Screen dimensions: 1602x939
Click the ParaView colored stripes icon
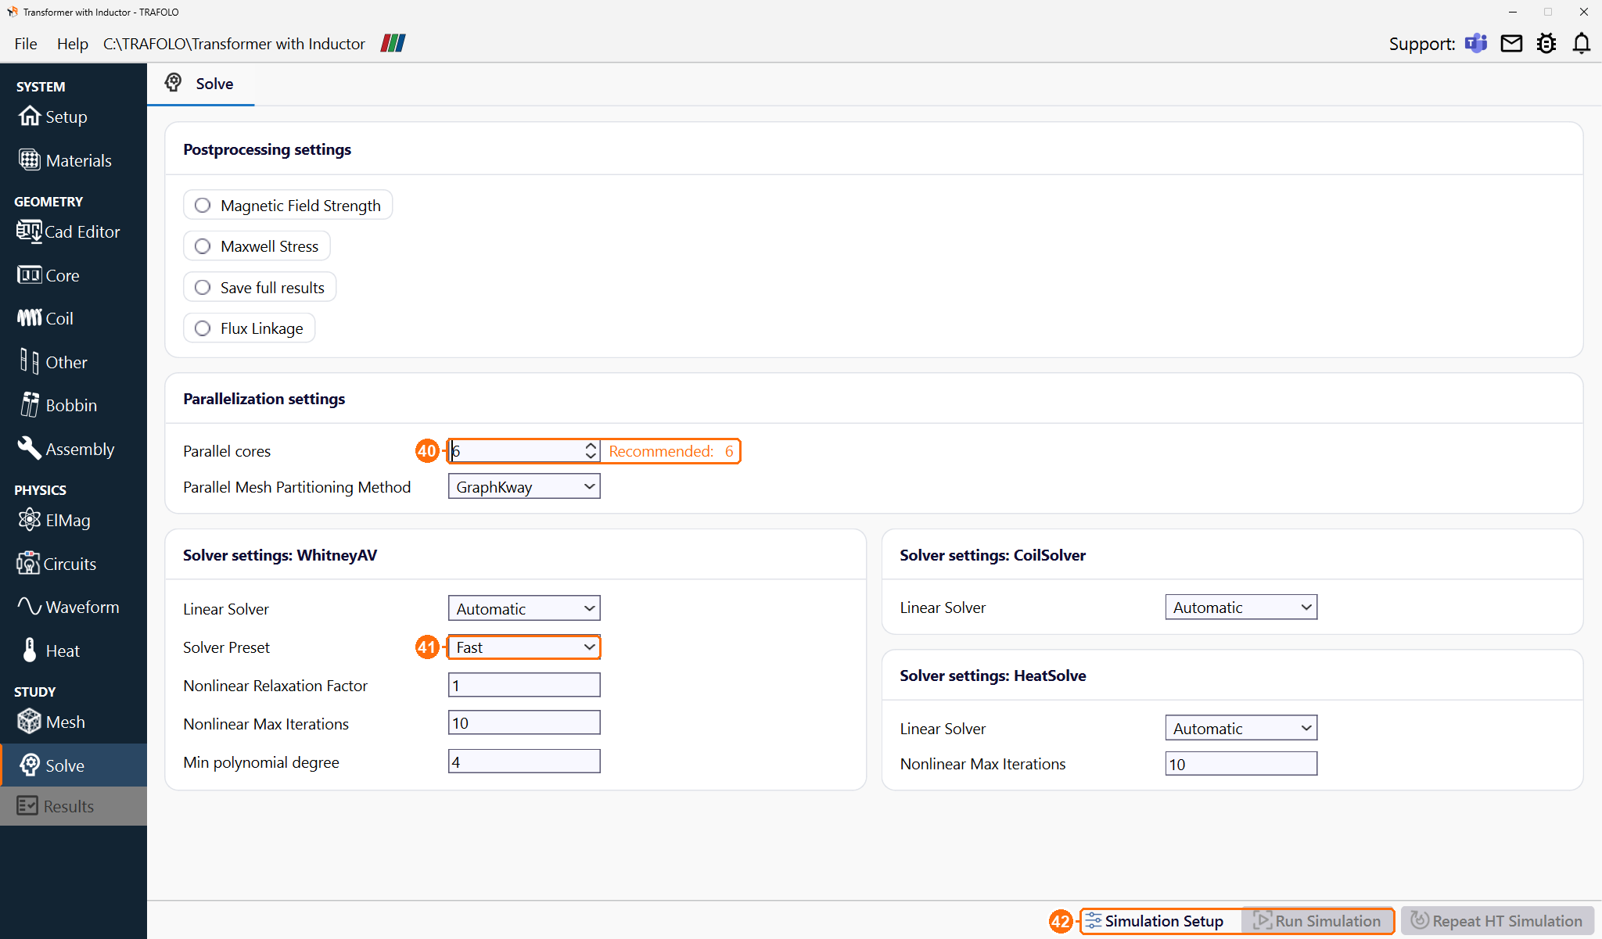click(393, 43)
